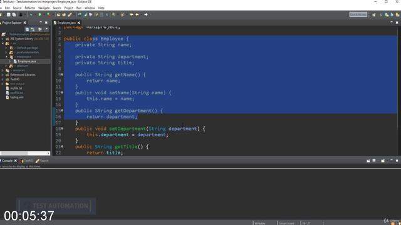The width and height of the screenshot is (401, 225).
Task: Select myfile.txt in Project Explorer
Action: 16,88
